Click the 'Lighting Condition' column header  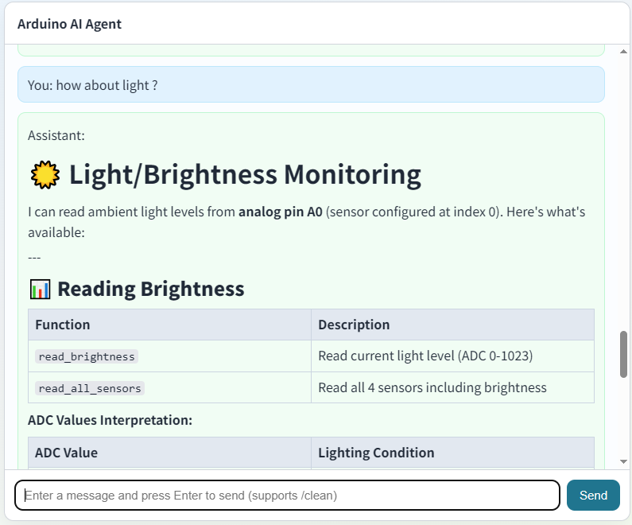(452, 453)
